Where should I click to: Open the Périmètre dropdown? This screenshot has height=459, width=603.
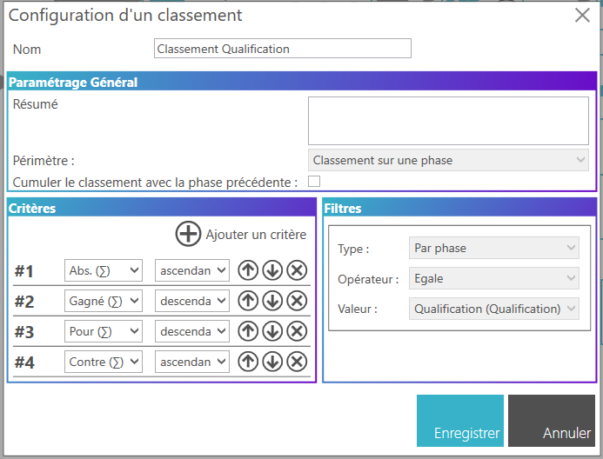pyautogui.click(x=448, y=160)
